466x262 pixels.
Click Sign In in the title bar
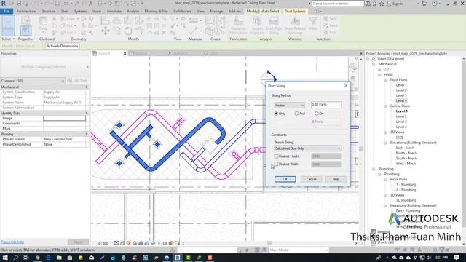coord(397,4)
